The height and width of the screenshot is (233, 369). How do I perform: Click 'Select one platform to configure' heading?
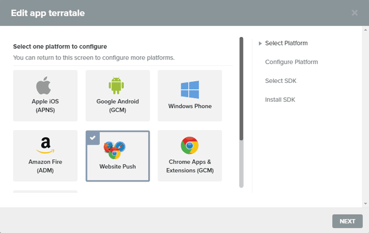(x=60, y=47)
